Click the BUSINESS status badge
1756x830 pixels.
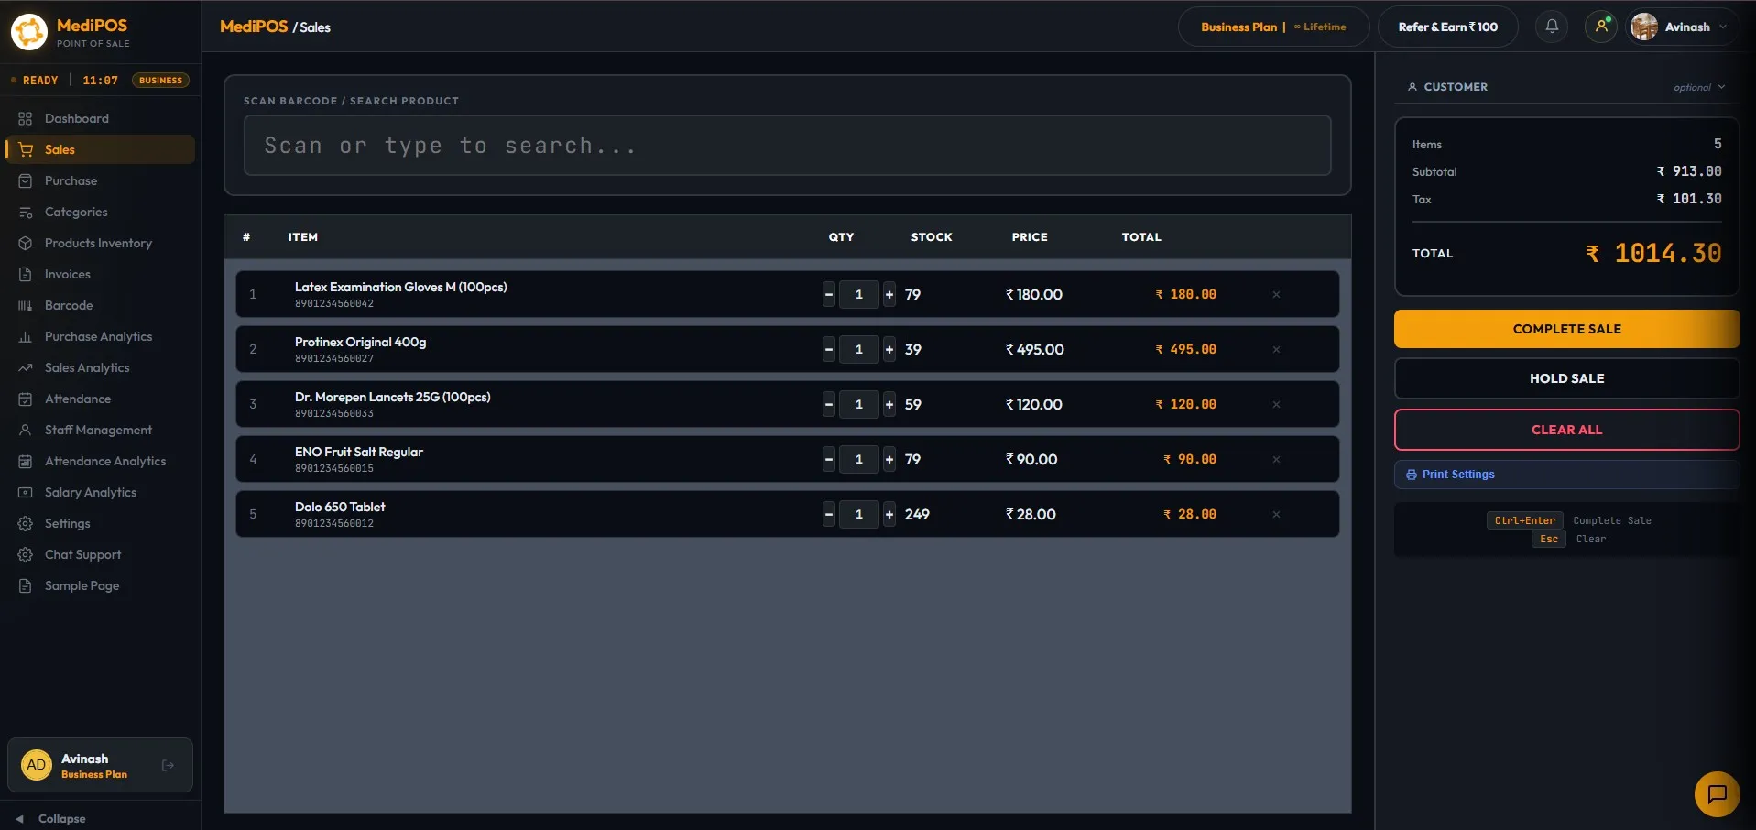click(160, 81)
